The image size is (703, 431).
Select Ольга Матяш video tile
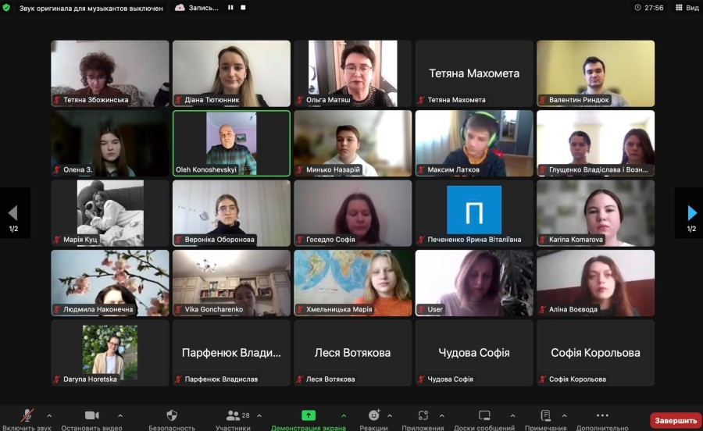pos(353,73)
